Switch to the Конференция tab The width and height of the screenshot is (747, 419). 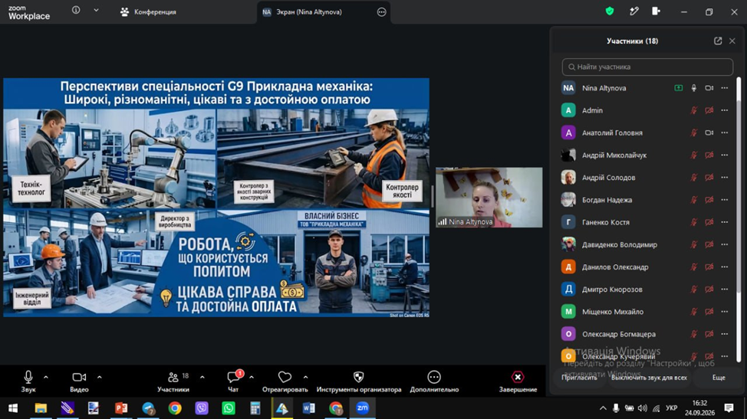(x=148, y=12)
